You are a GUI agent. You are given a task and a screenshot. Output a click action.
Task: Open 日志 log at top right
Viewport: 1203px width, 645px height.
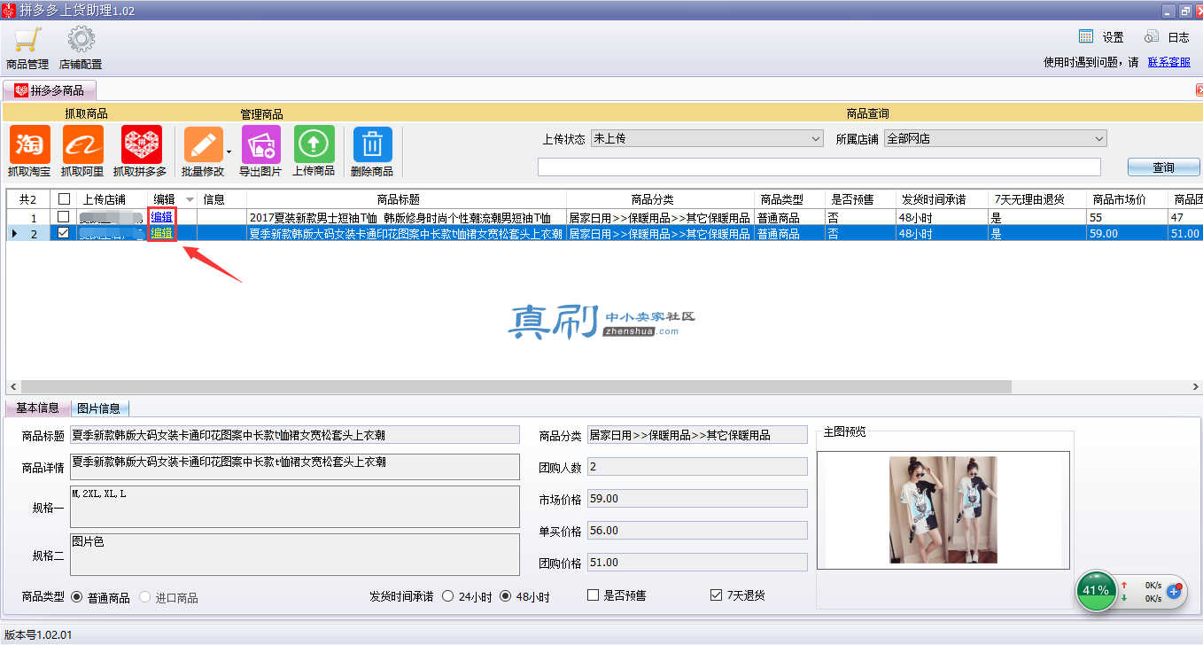1167,37
